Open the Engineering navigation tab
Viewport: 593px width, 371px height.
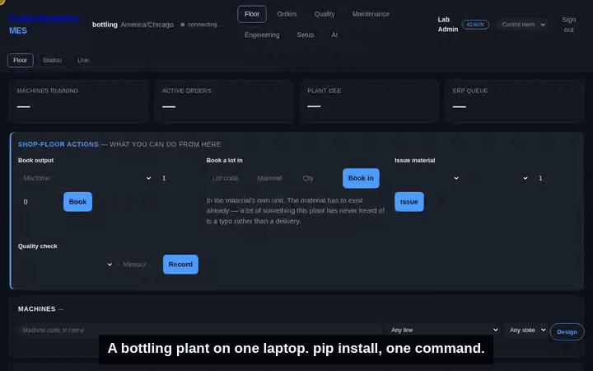262,35
